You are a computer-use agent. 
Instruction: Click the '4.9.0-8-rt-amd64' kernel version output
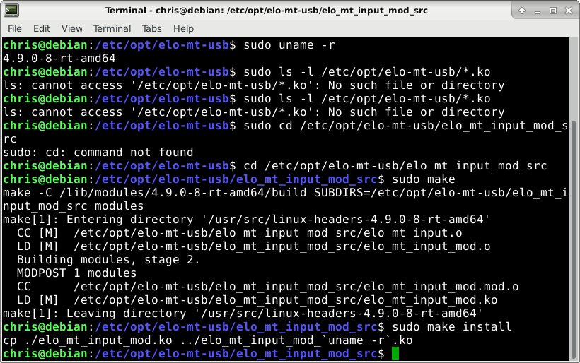point(59,59)
